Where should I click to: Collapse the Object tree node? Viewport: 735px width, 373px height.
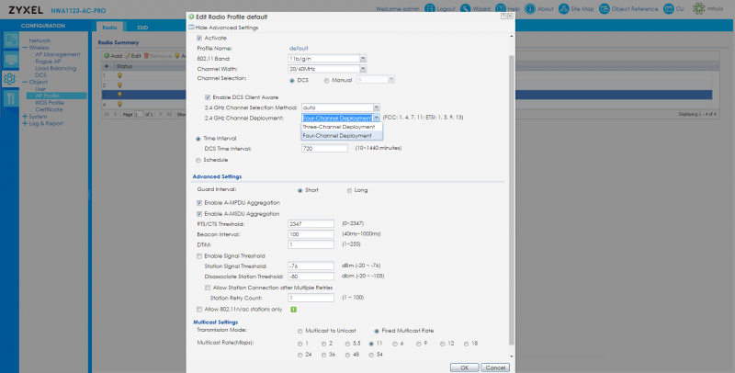25,82
